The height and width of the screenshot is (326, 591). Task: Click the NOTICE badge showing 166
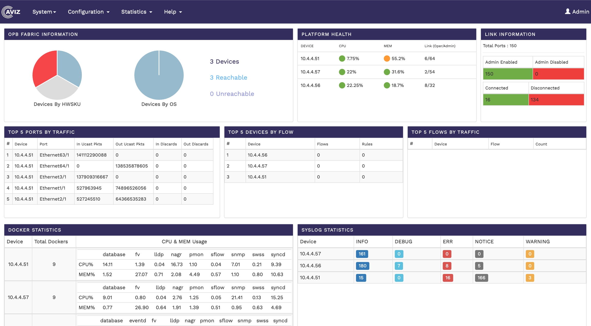point(481,278)
